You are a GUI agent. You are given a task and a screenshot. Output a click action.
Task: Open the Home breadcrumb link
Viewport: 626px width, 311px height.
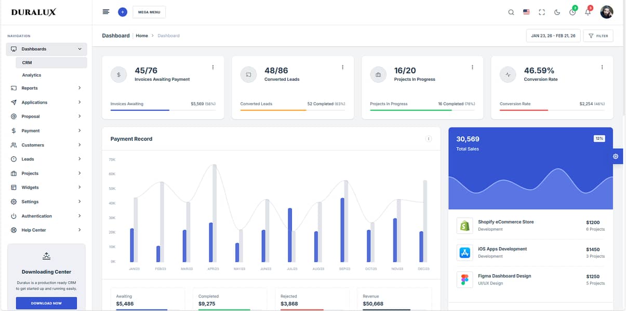pos(142,35)
